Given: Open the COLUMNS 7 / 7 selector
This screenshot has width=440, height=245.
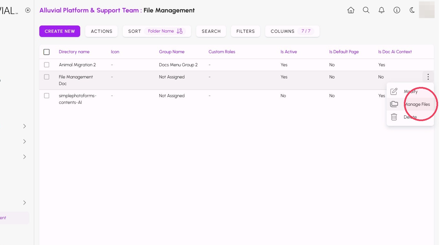Looking at the screenshot, I should pos(292,31).
